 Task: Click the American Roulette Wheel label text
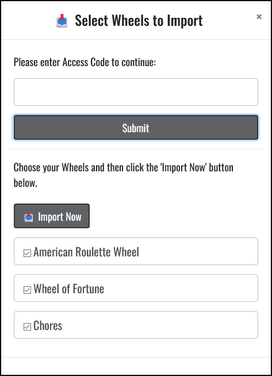(x=86, y=252)
